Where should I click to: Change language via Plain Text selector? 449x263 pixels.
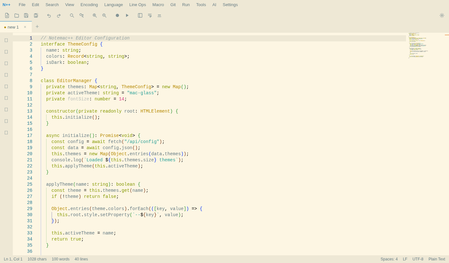437,259
